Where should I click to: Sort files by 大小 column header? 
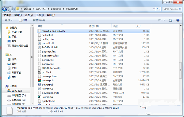click(139, 26)
